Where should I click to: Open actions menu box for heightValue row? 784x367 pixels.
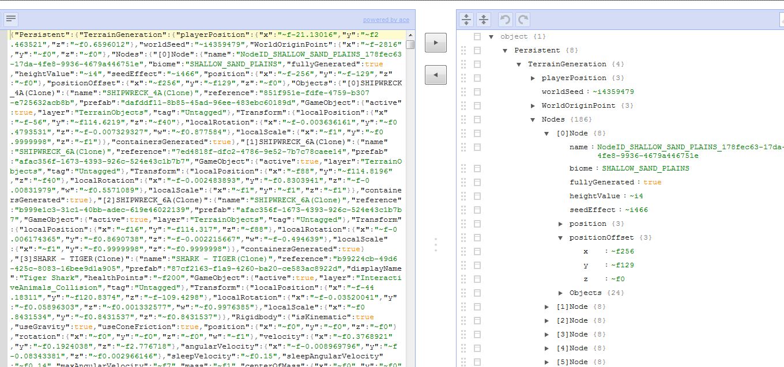tap(477, 196)
